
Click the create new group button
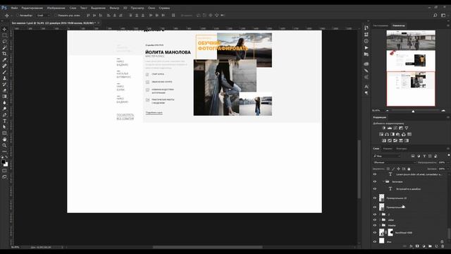[x=430, y=246]
